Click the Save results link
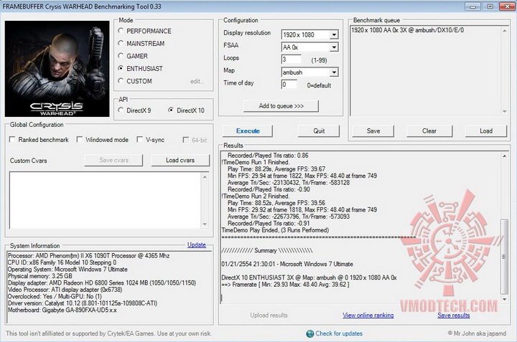The width and height of the screenshot is (517, 342). [453, 315]
